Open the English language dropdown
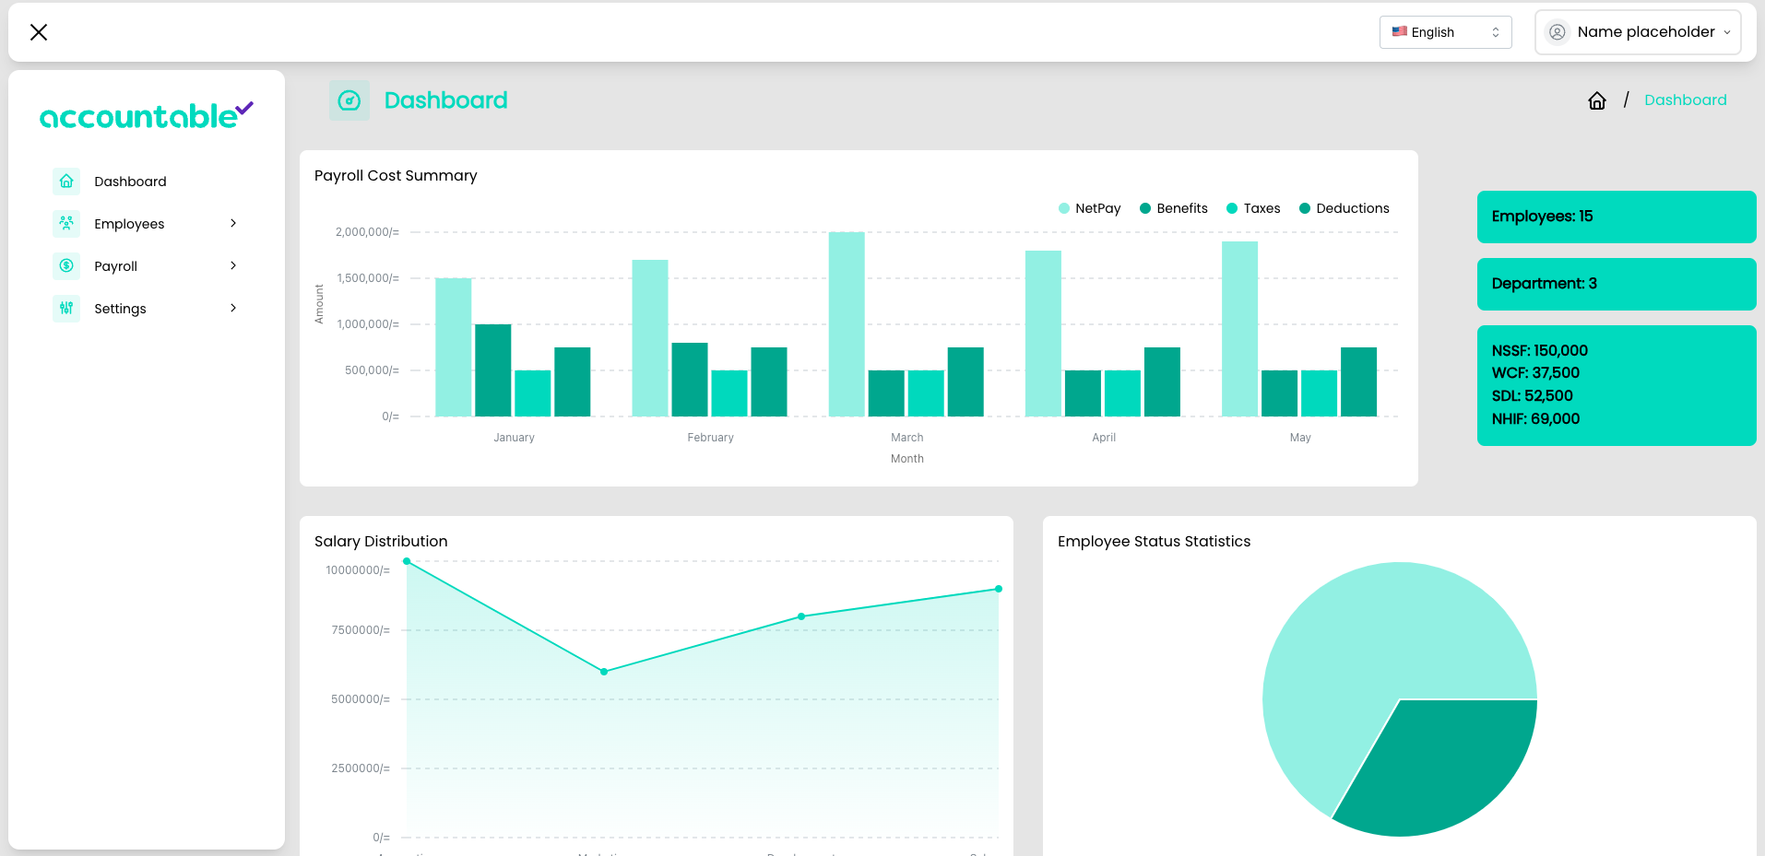 point(1445,32)
